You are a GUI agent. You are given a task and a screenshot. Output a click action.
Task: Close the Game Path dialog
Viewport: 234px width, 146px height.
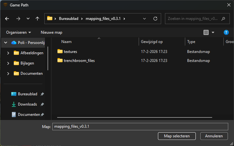pyautogui.click(x=229, y=5)
